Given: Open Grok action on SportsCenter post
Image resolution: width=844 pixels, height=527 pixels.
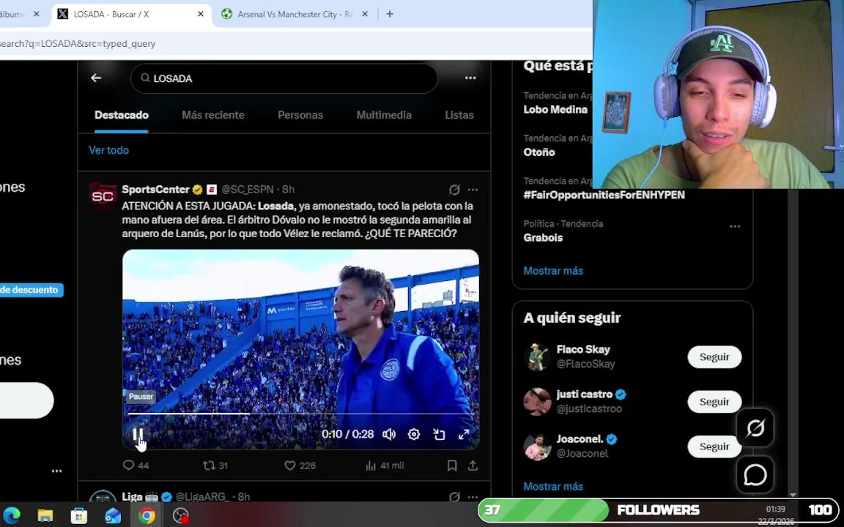Looking at the screenshot, I should point(454,190).
